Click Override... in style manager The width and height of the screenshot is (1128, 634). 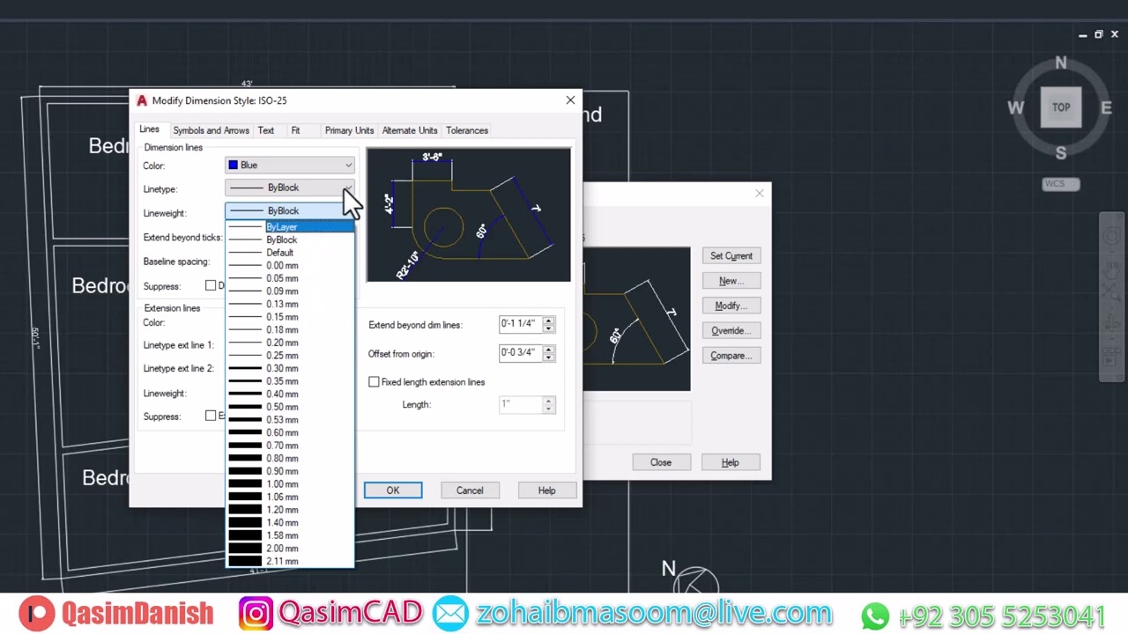click(731, 331)
